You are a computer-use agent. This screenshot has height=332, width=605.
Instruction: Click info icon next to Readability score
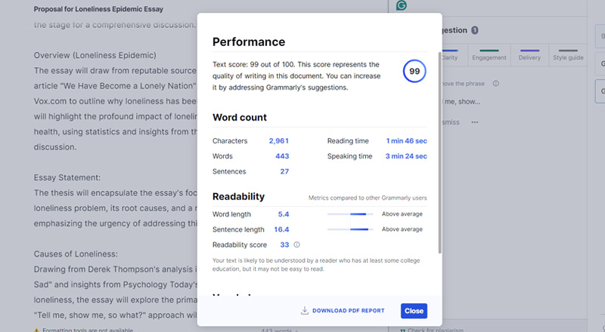[296, 244]
